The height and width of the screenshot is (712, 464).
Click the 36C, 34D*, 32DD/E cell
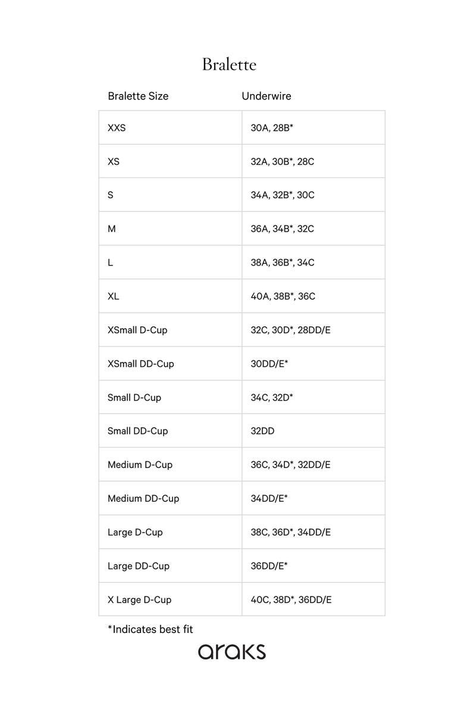point(290,464)
